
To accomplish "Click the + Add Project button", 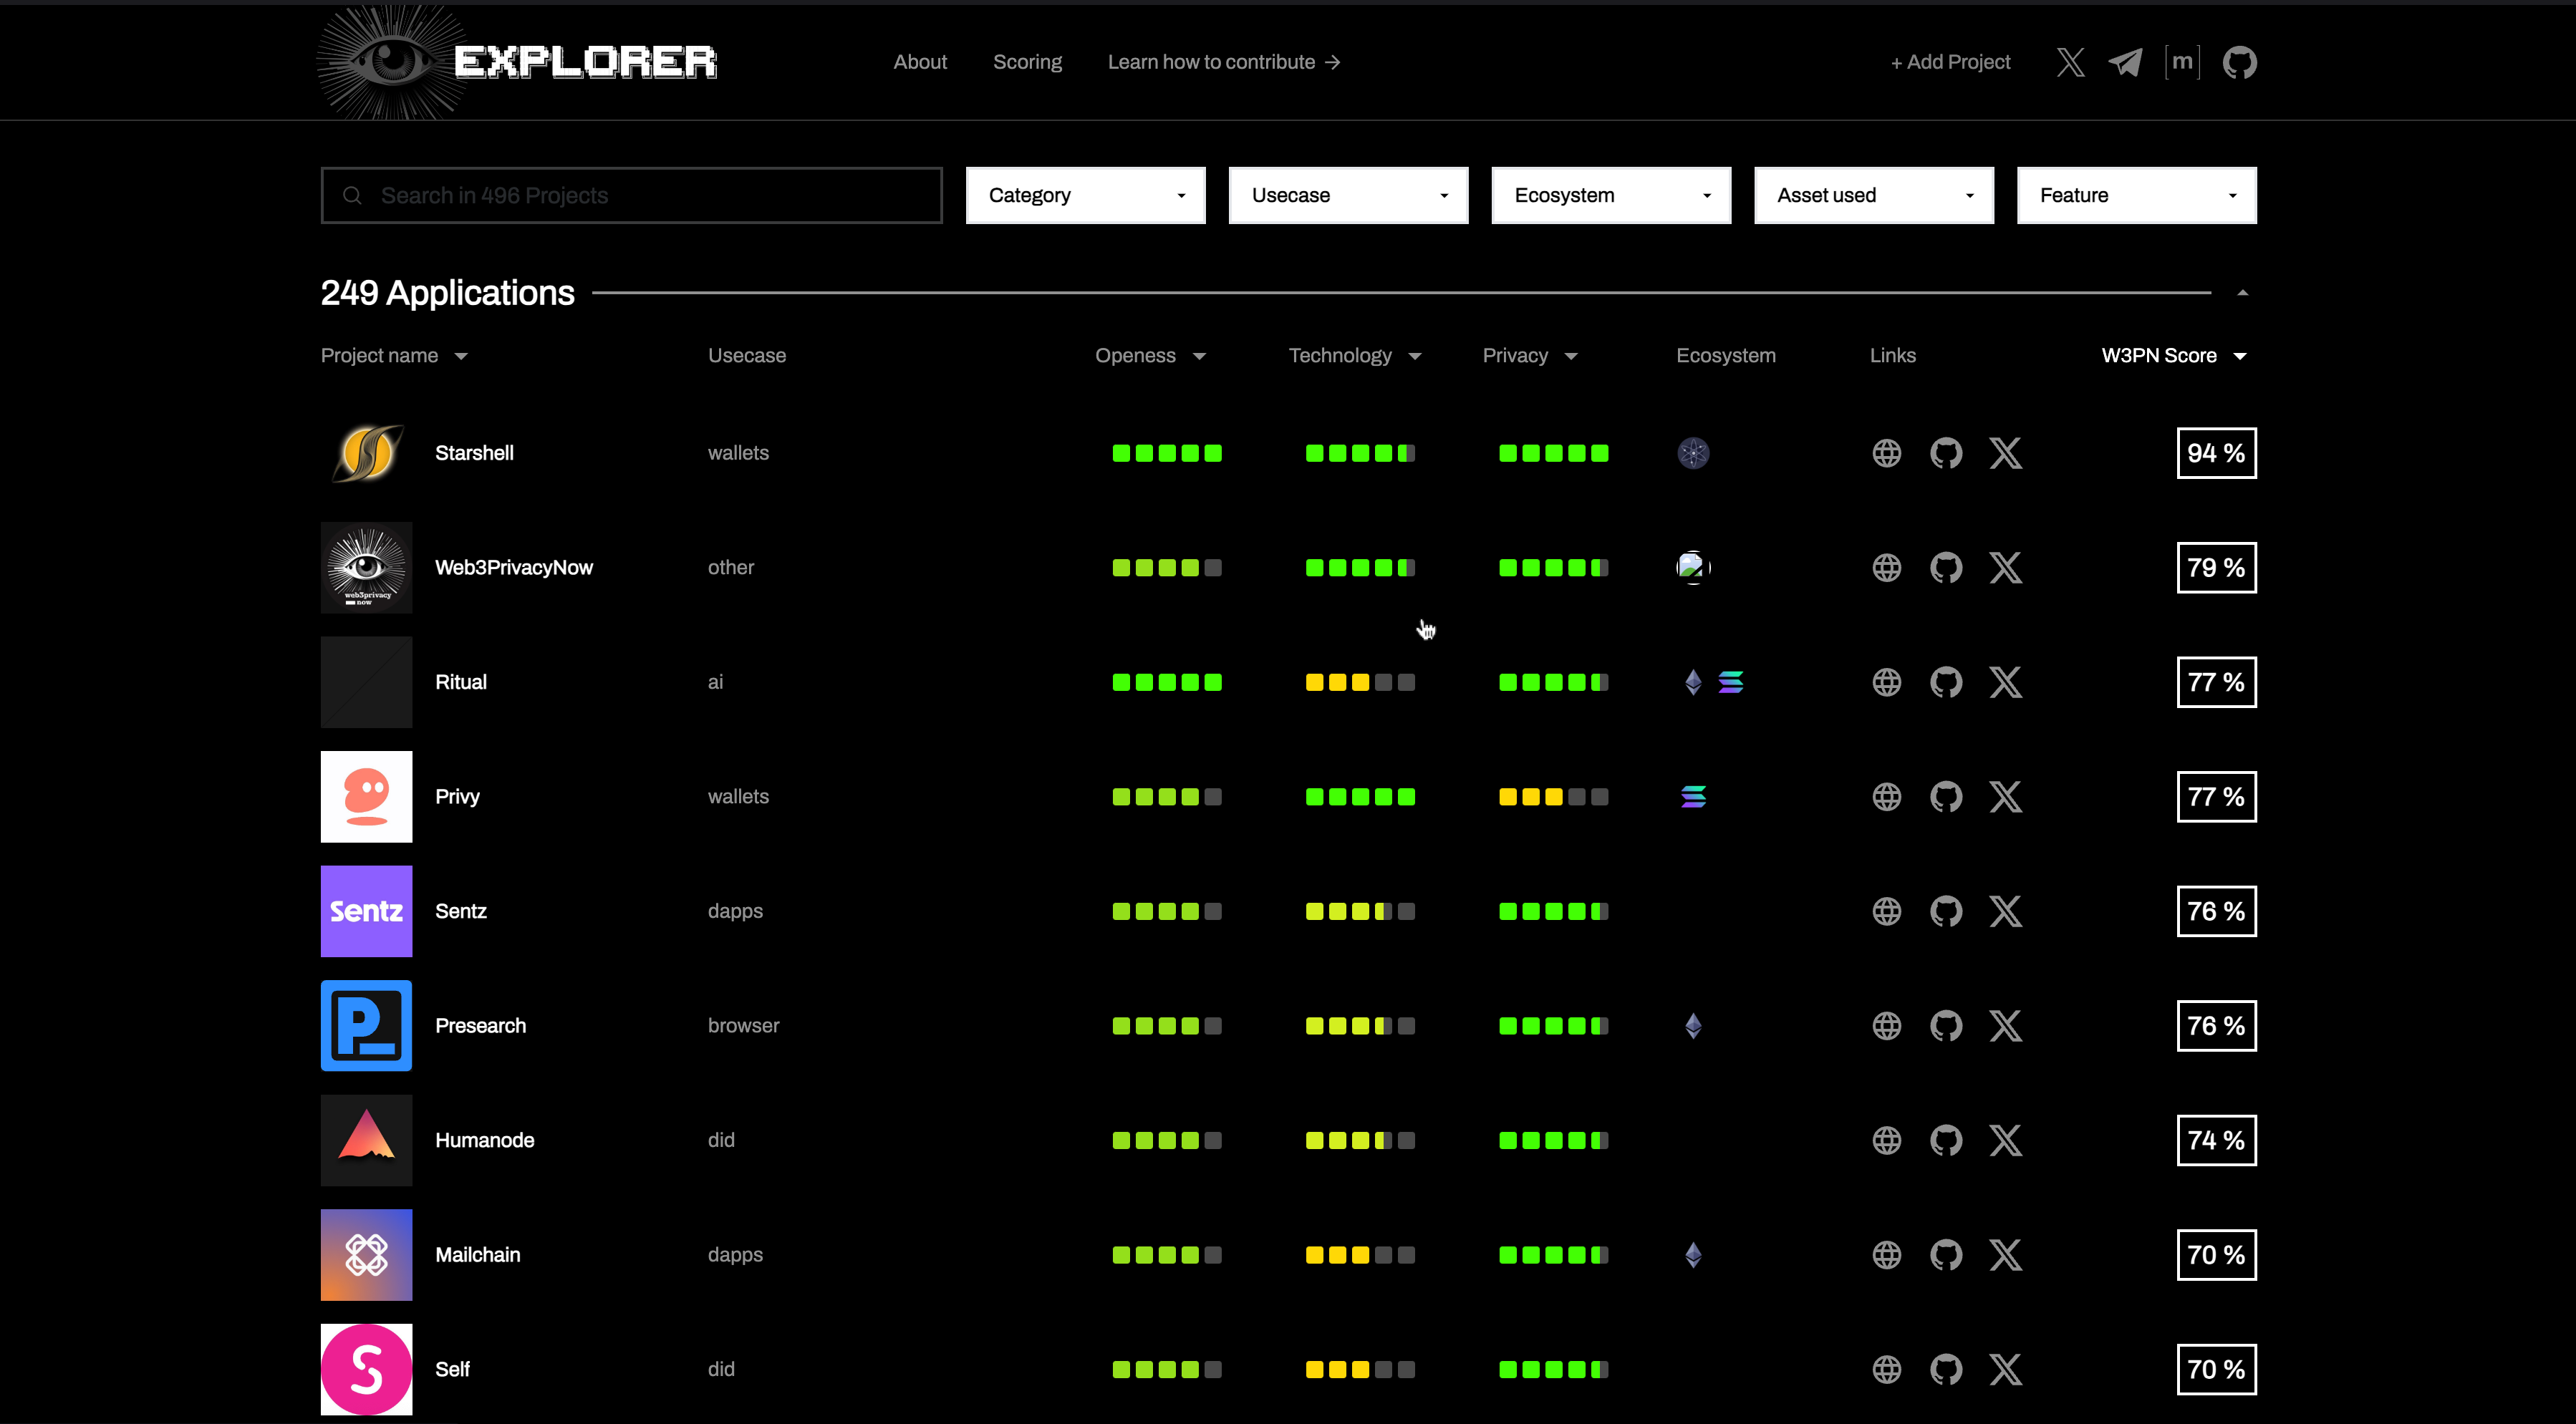I will coord(1949,61).
